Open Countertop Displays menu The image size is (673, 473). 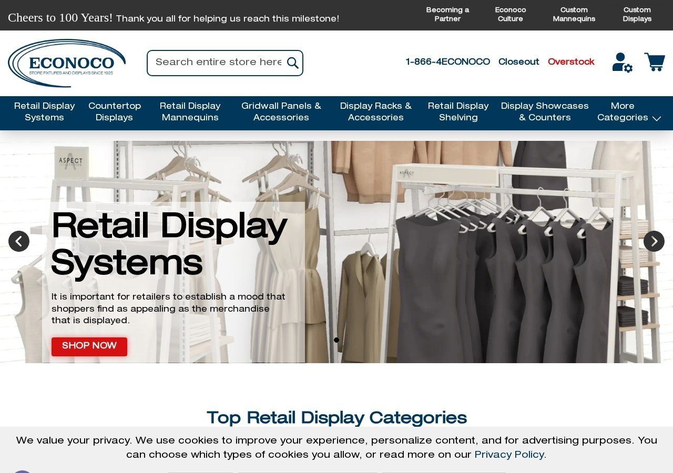pos(115,112)
